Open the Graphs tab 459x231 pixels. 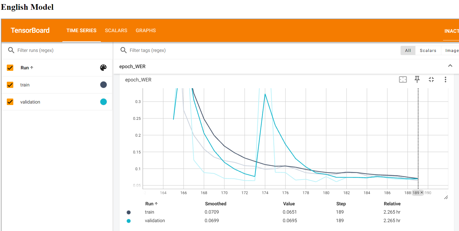(x=146, y=30)
